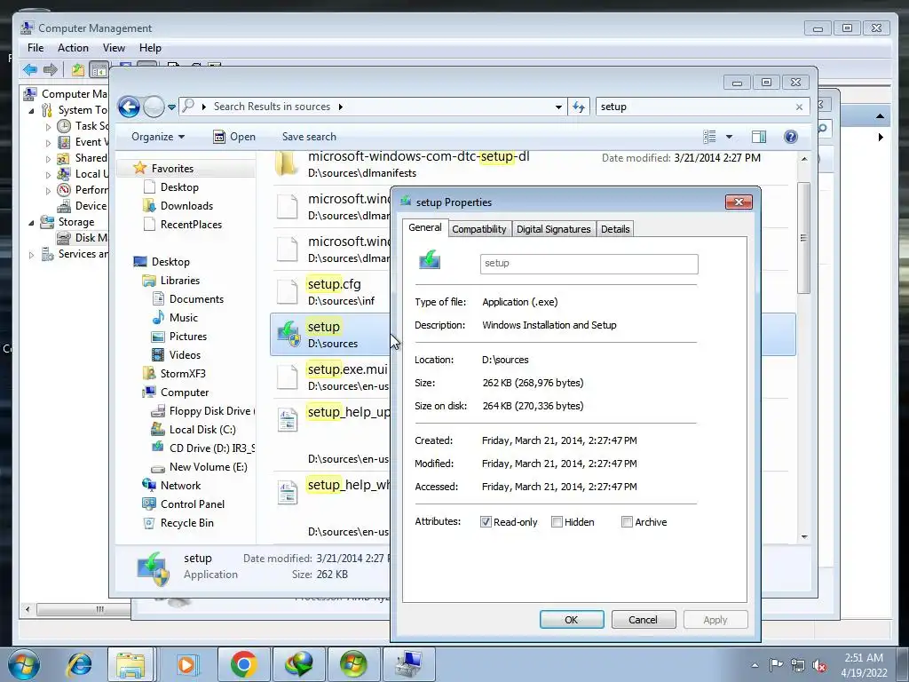Enable the Hidden attribute checkbox
This screenshot has height=682, width=909.
coord(557,522)
